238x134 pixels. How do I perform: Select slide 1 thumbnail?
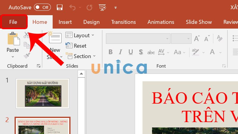pos(43,93)
